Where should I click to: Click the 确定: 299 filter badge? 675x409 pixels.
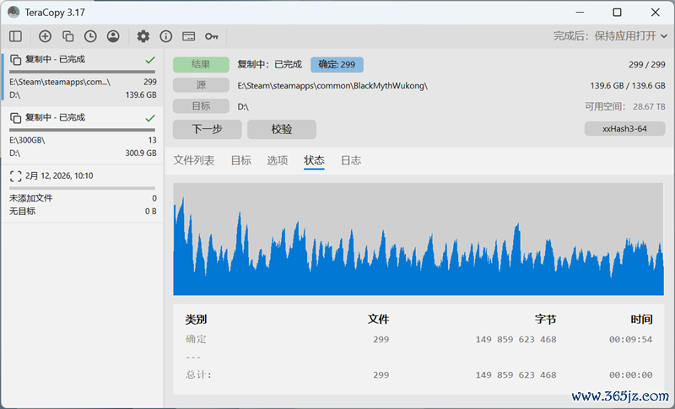[337, 64]
